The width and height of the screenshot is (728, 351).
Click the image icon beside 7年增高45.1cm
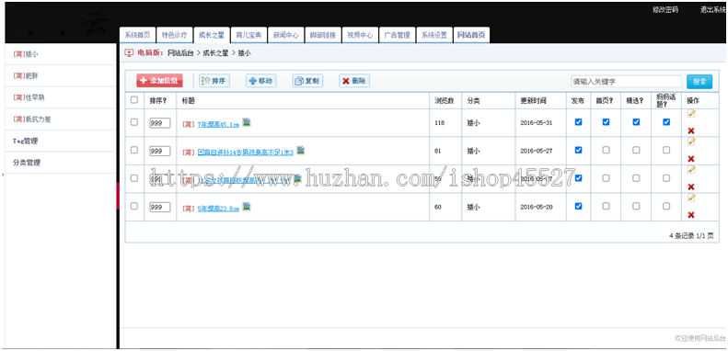pyautogui.click(x=247, y=122)
